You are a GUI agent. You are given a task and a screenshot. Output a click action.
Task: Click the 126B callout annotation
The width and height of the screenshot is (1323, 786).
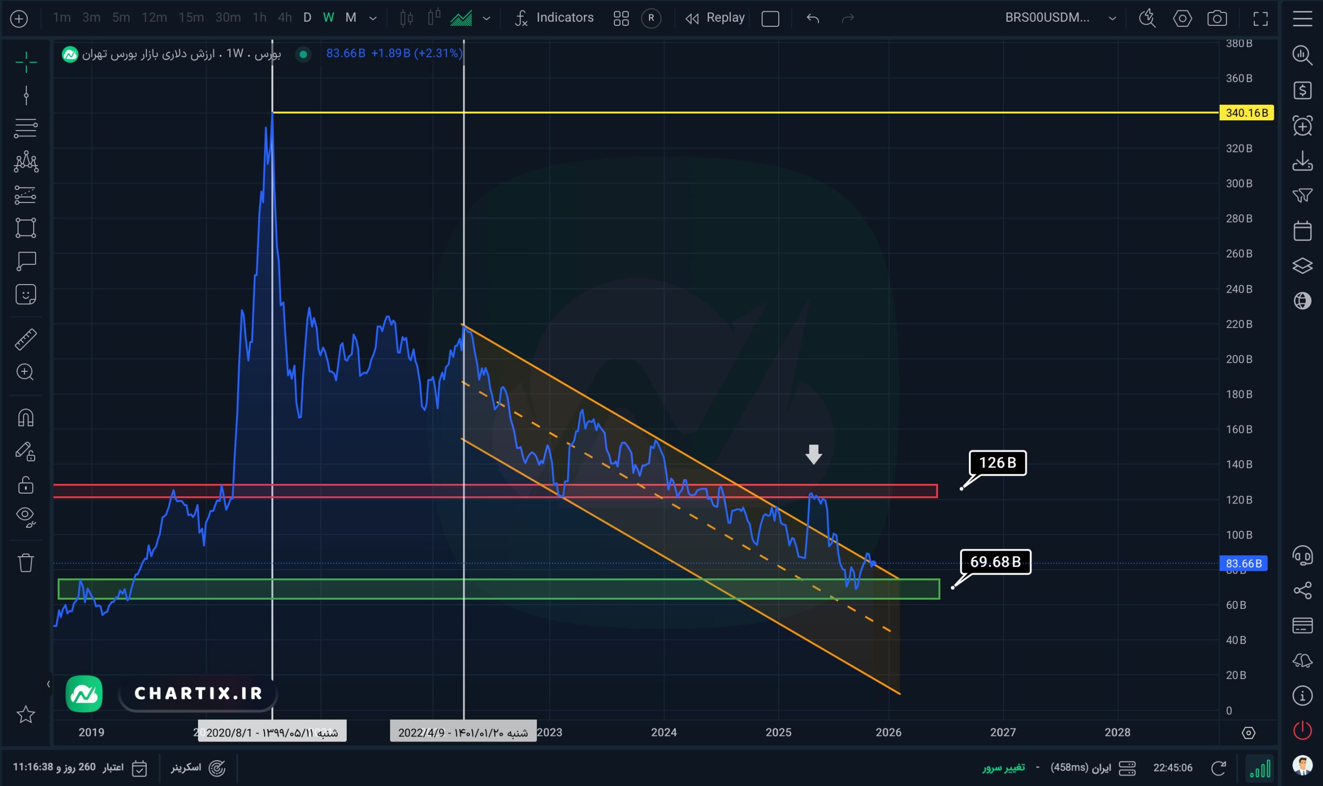coord(997,463)
